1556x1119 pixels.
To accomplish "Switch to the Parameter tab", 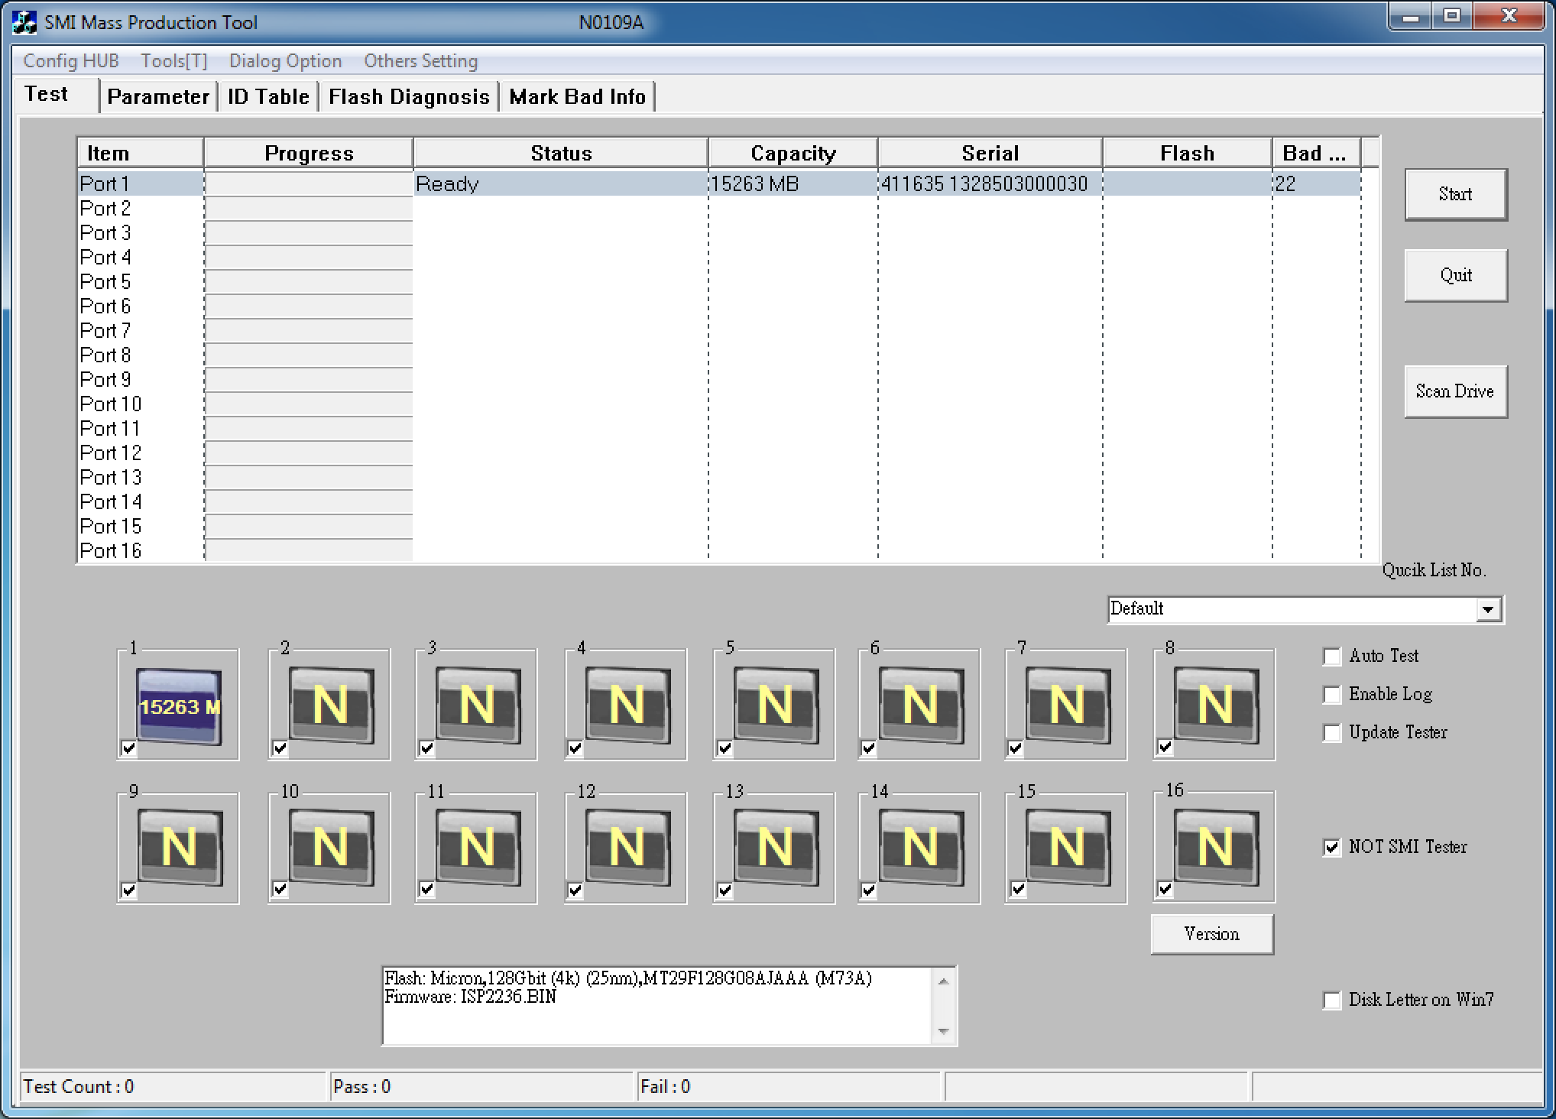I will (158, 97).
